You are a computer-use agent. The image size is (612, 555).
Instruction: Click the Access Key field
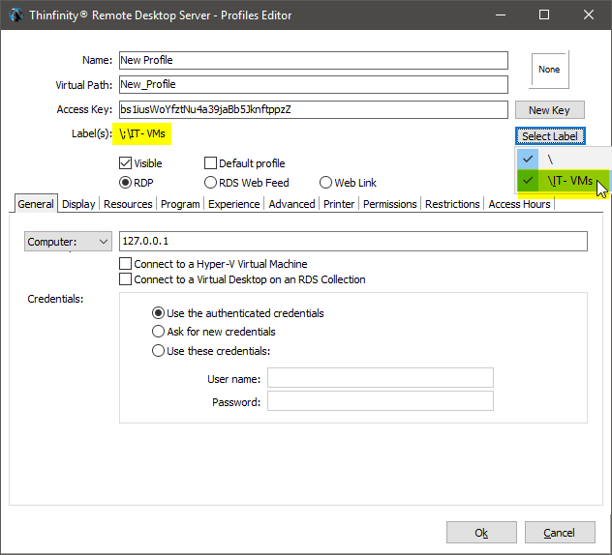point(314,109)
